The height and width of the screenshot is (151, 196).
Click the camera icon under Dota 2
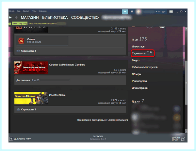tap(18, 51)
